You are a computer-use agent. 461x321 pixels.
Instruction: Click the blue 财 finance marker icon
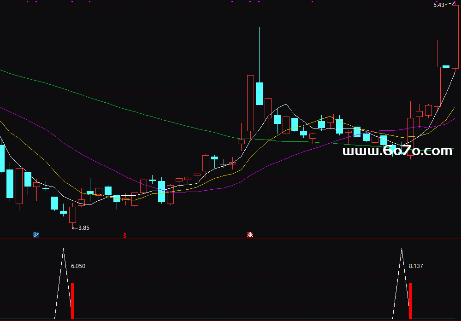point(36,235)
